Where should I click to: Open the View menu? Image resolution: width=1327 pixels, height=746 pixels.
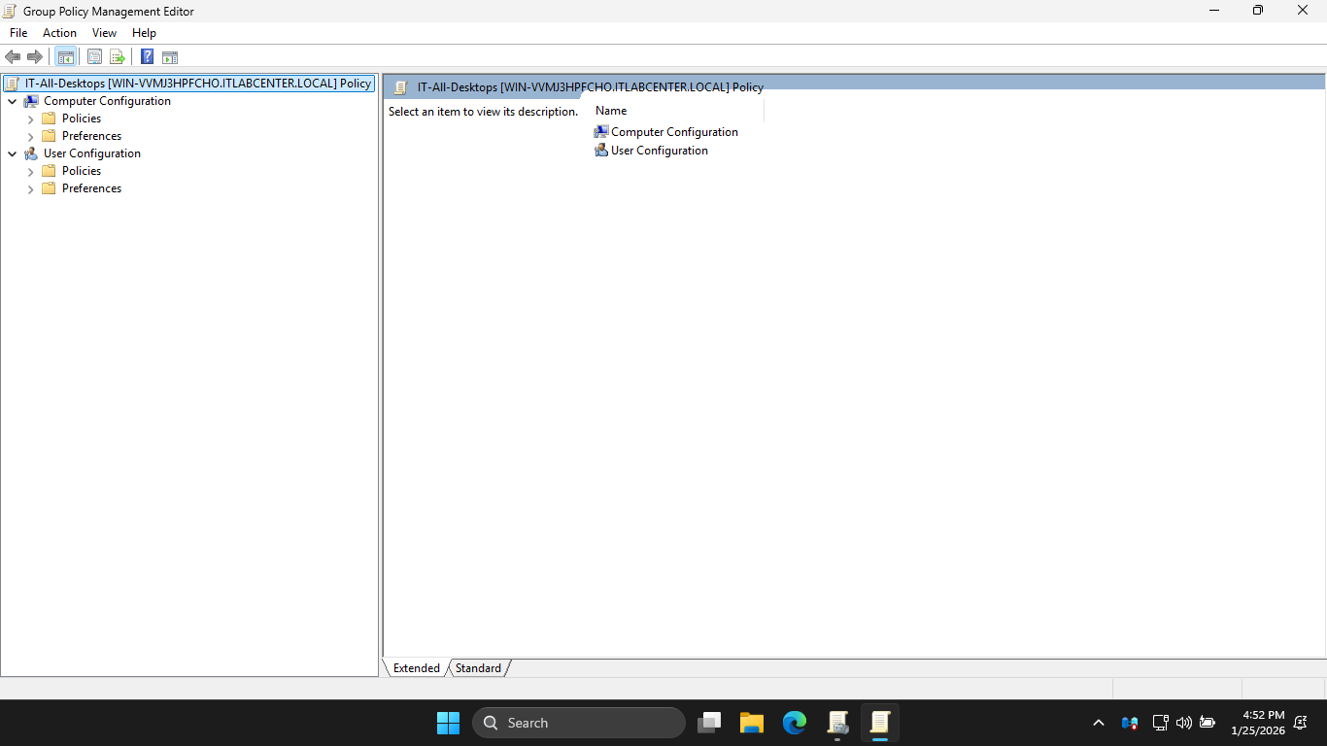pyautogui.click(x=104, y=33)
